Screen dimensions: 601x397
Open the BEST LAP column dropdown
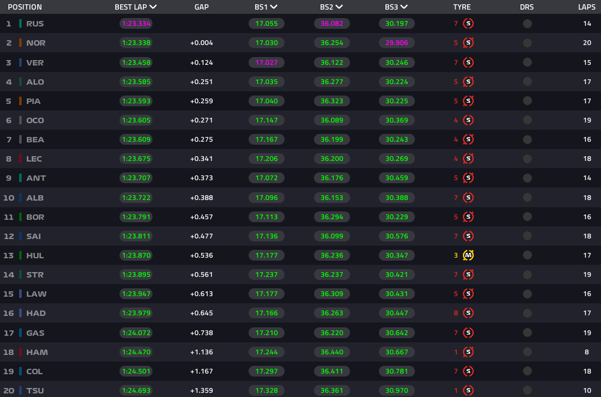click(153, 7)
